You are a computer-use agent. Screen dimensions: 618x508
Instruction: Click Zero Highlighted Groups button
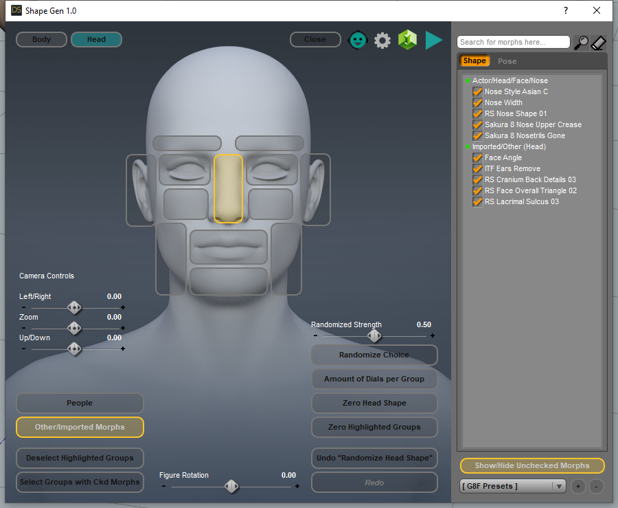point(374,427)
